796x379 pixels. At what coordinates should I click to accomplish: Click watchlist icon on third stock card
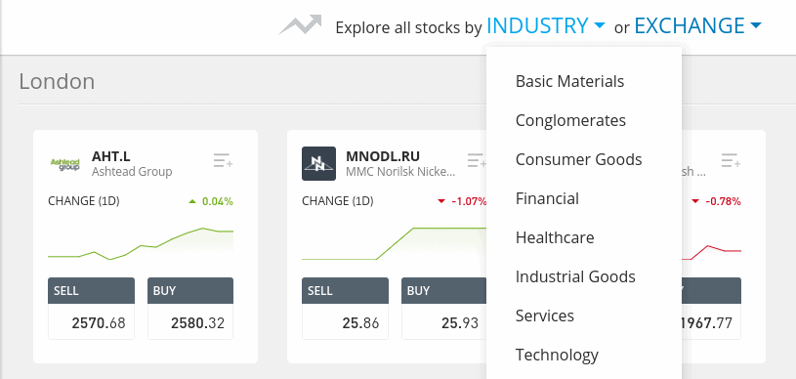pyautogui.click(x=731, y=160)
